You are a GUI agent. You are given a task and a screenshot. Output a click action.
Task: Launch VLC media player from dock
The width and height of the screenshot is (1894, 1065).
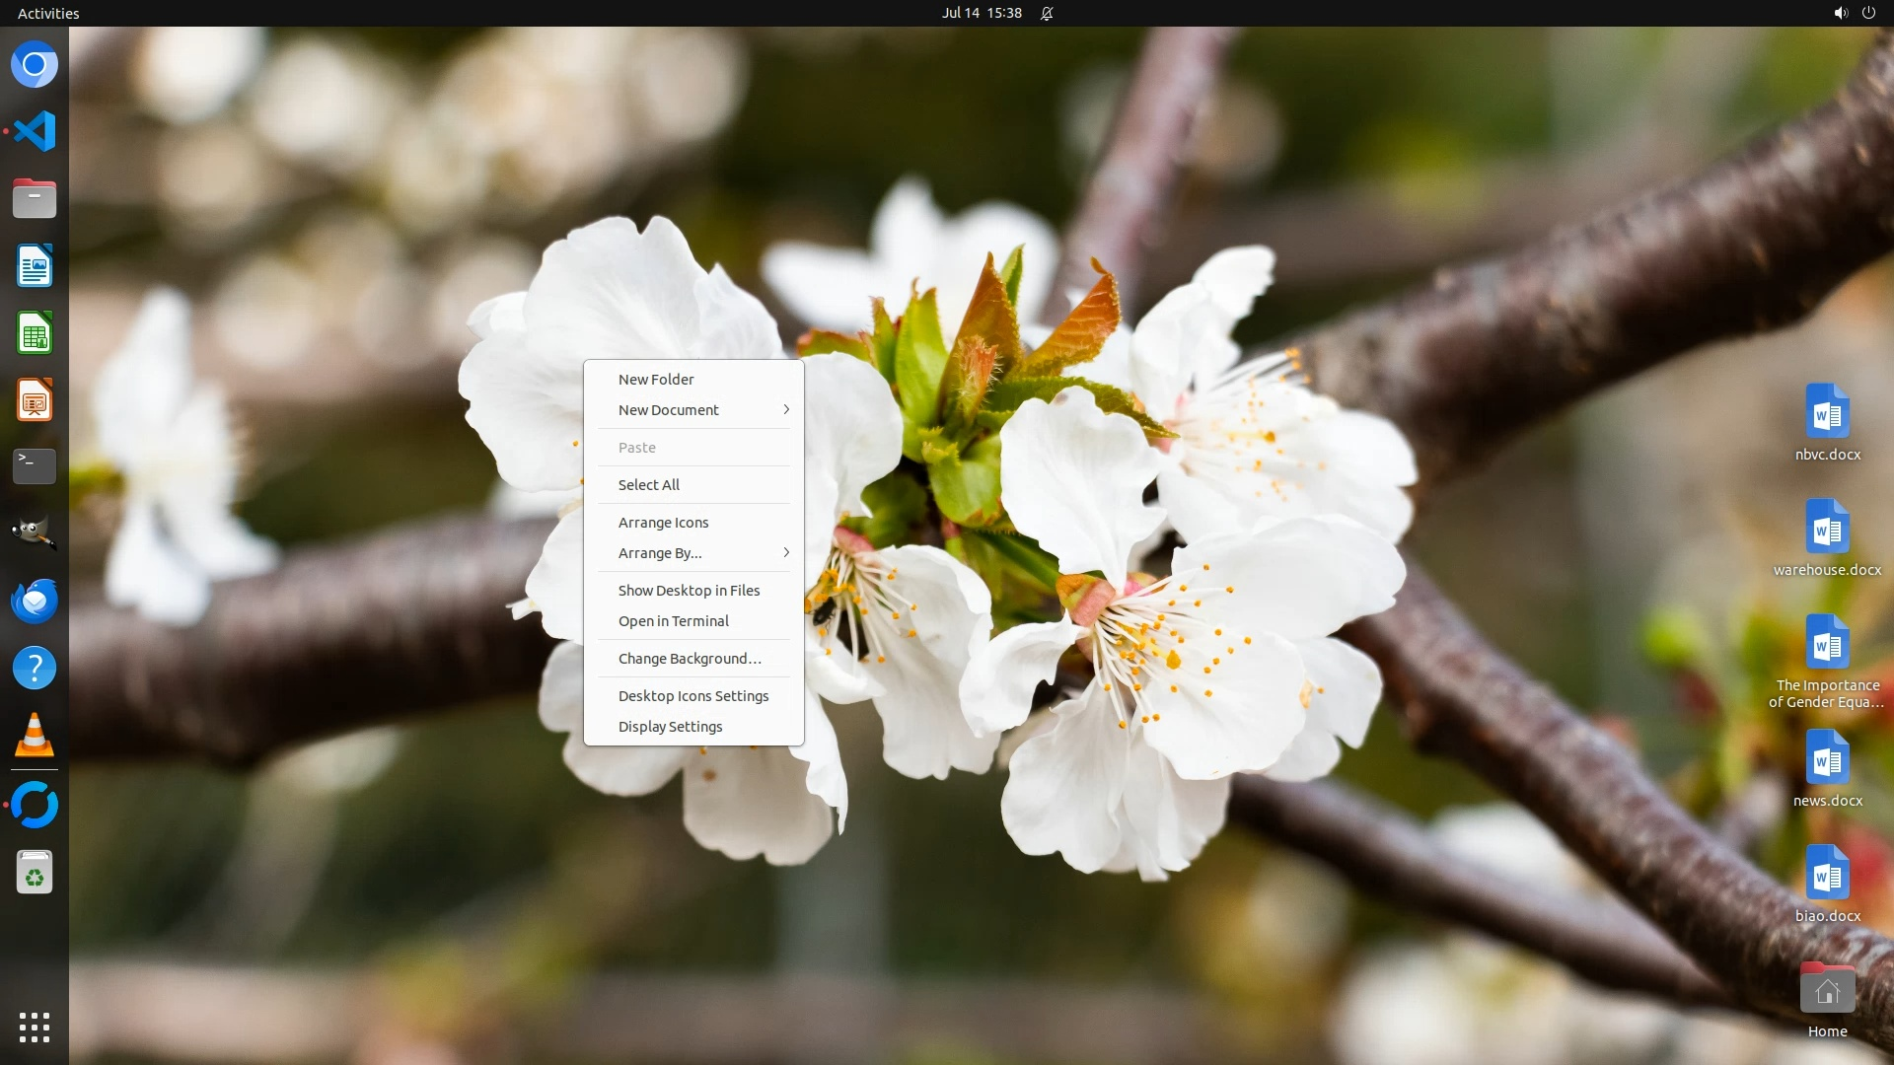pyautogui.click(x=35, y=736)
